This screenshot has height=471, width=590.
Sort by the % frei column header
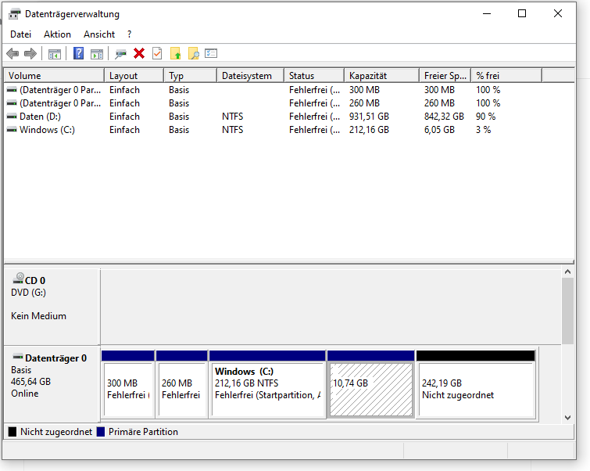[x=506, y=76]
